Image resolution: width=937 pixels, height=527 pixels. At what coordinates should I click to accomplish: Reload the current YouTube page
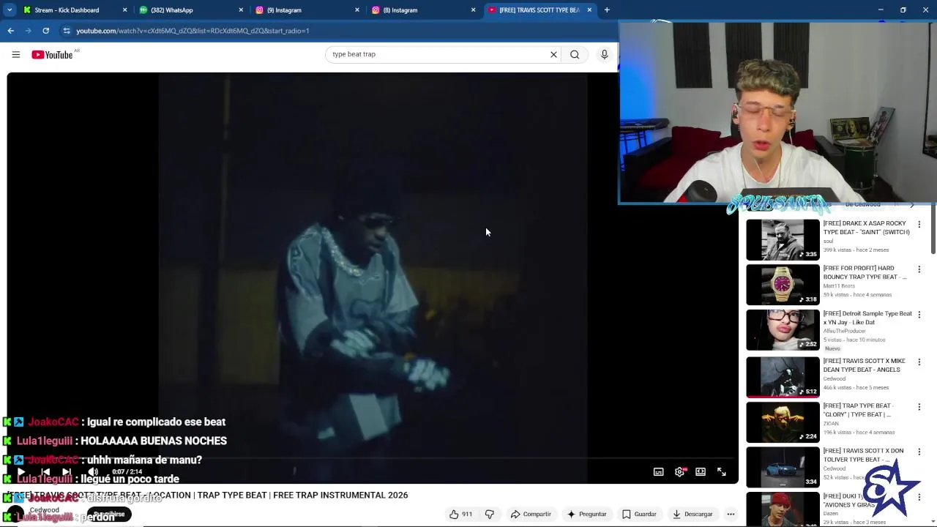[45, 31]
